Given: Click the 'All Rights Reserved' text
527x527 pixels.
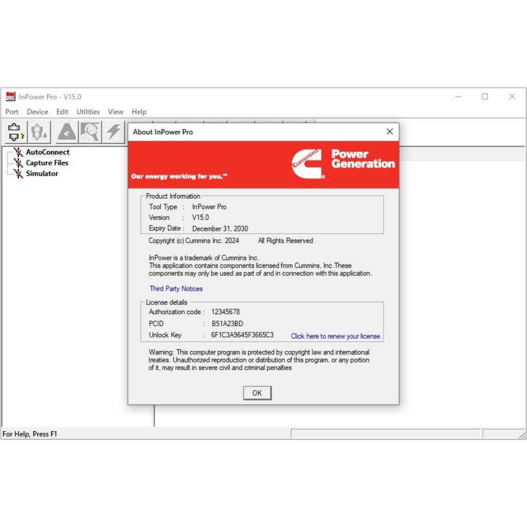Looking at the screenshot, I should (285, 241).
